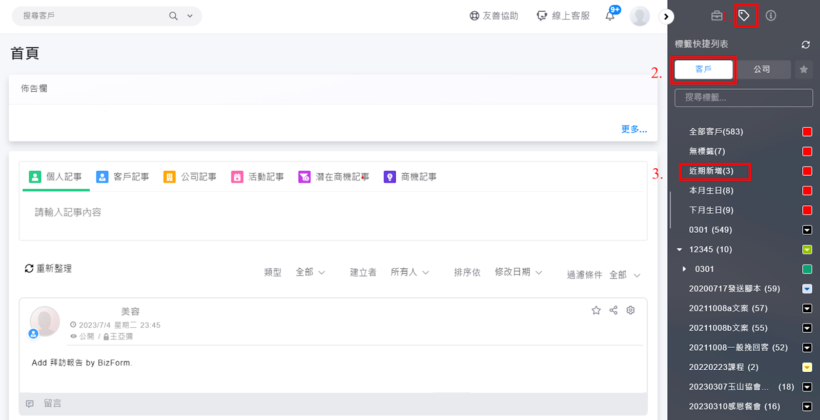The height and width of the screenshot is (420, 820).
Task: Click the 重新整理 button
Action: click(x=48, y=269)
